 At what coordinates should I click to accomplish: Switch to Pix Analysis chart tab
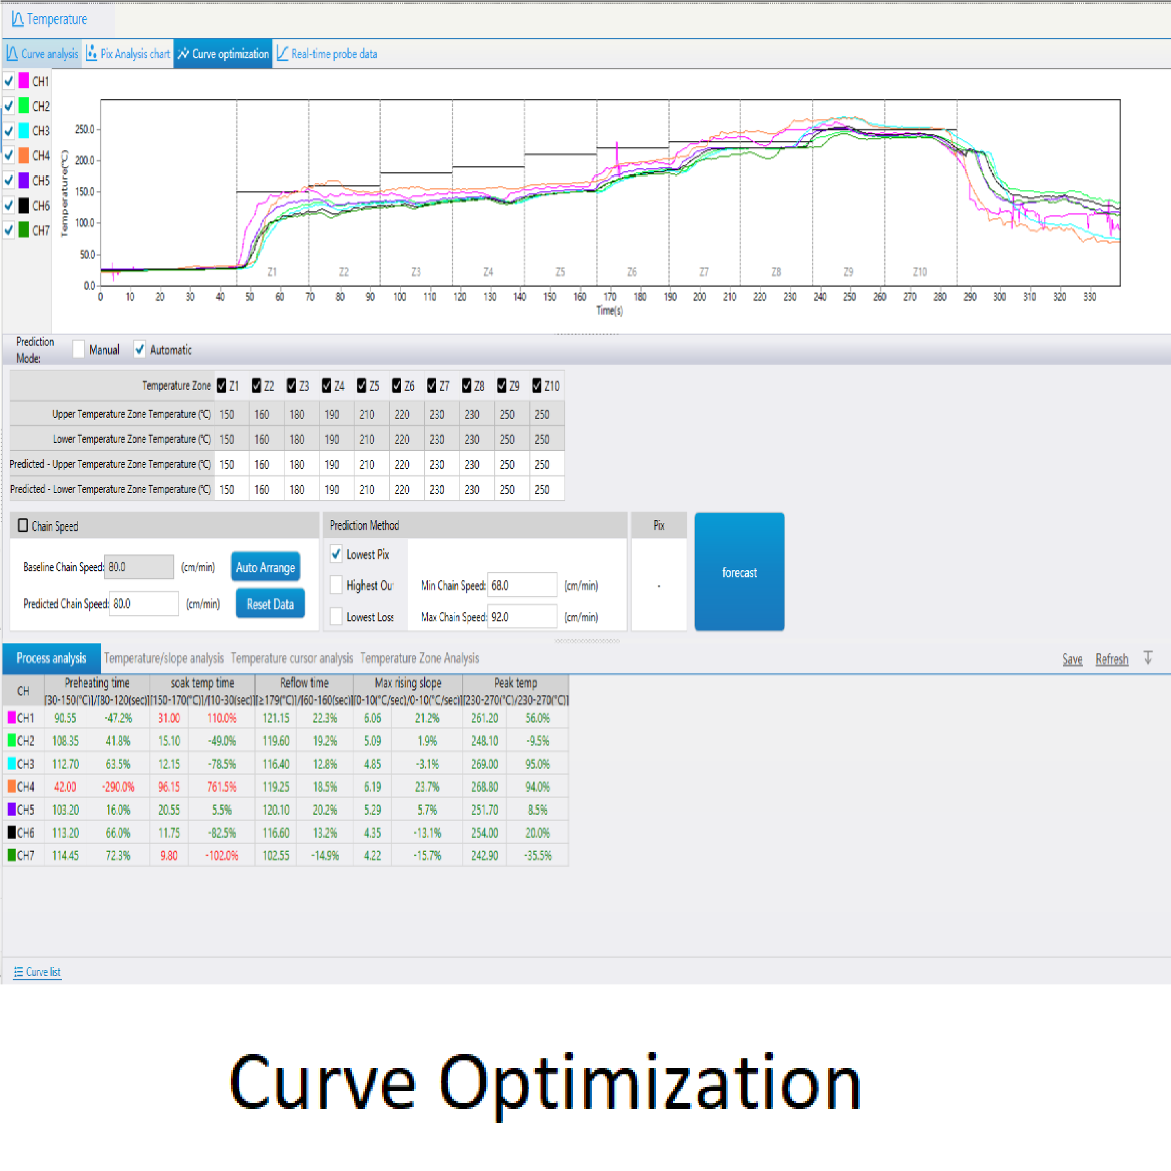click(x=128, y=54)
